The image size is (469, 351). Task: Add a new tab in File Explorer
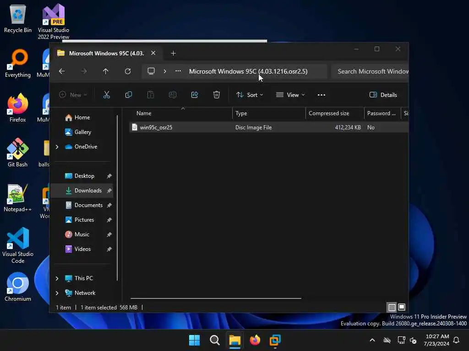[x=173, y=53]
